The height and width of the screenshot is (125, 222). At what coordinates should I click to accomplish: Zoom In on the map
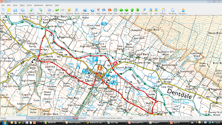151,11
